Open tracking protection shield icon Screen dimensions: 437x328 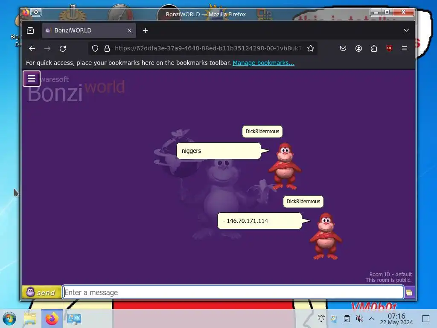coord(95,49)
